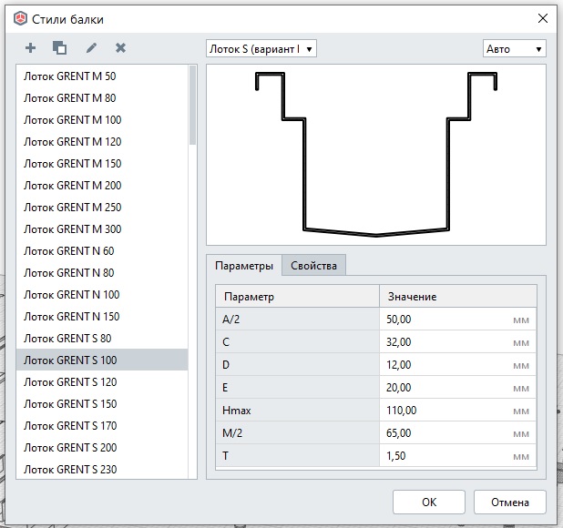Click the D value field 12,00
Image resolution: width=563 pixels, height=528 pixels.
pos(458,365)
